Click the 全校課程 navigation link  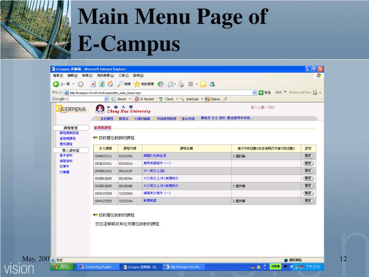(107, 119)
